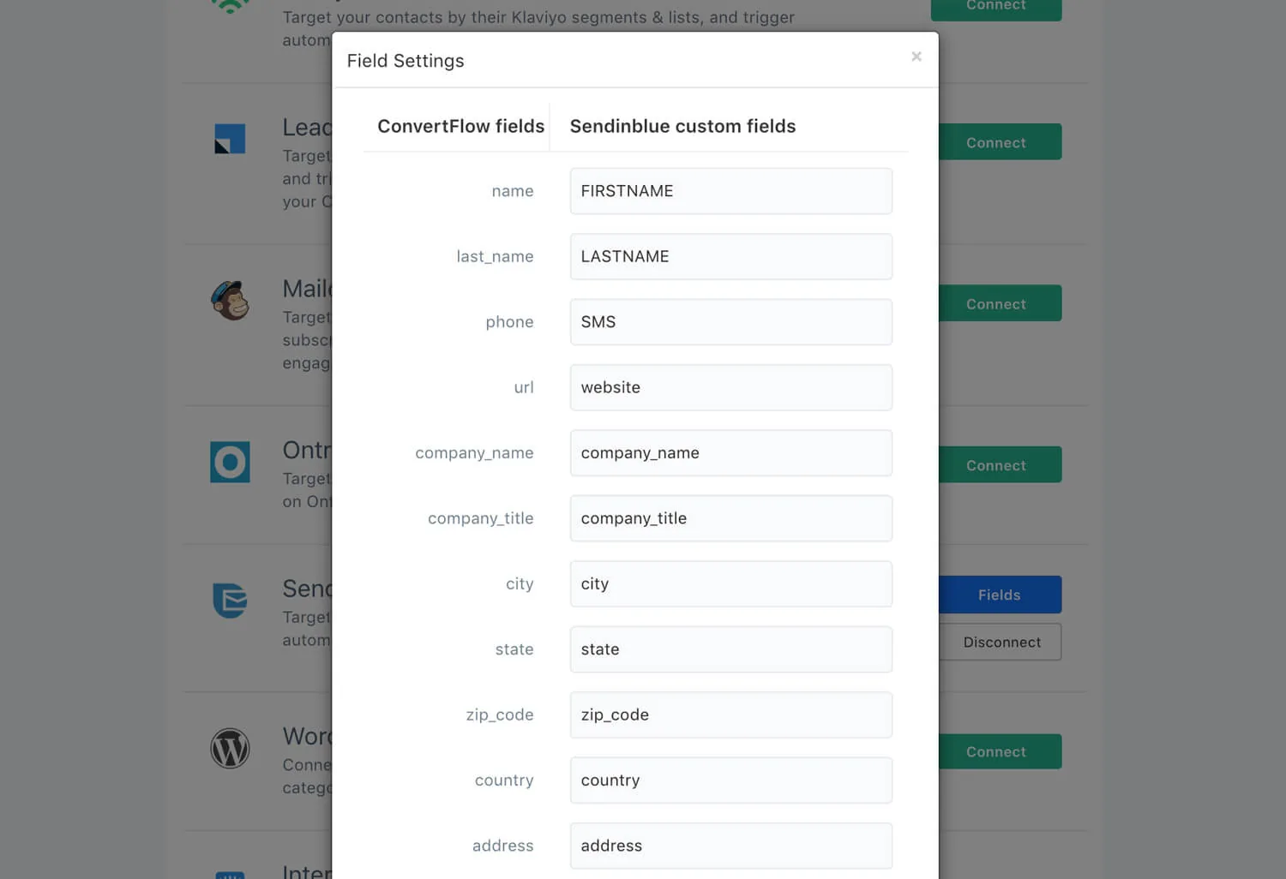Click the FIRSTNAME input field
The height and width of the screenshot is (879, 1286).
(x=731, y=191)
